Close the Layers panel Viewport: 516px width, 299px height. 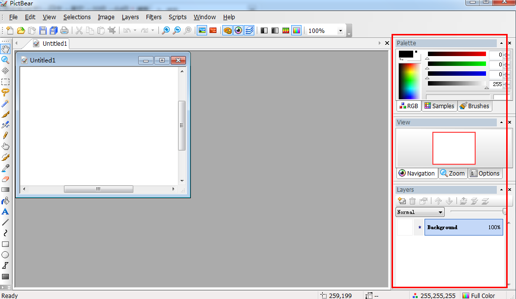click(510, 190)
